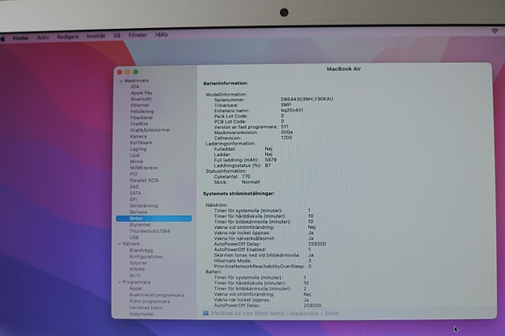Open the Apple menu
The width and height of the screenshot is (505, 336).
pyautogui.click(x=4, y=39)
